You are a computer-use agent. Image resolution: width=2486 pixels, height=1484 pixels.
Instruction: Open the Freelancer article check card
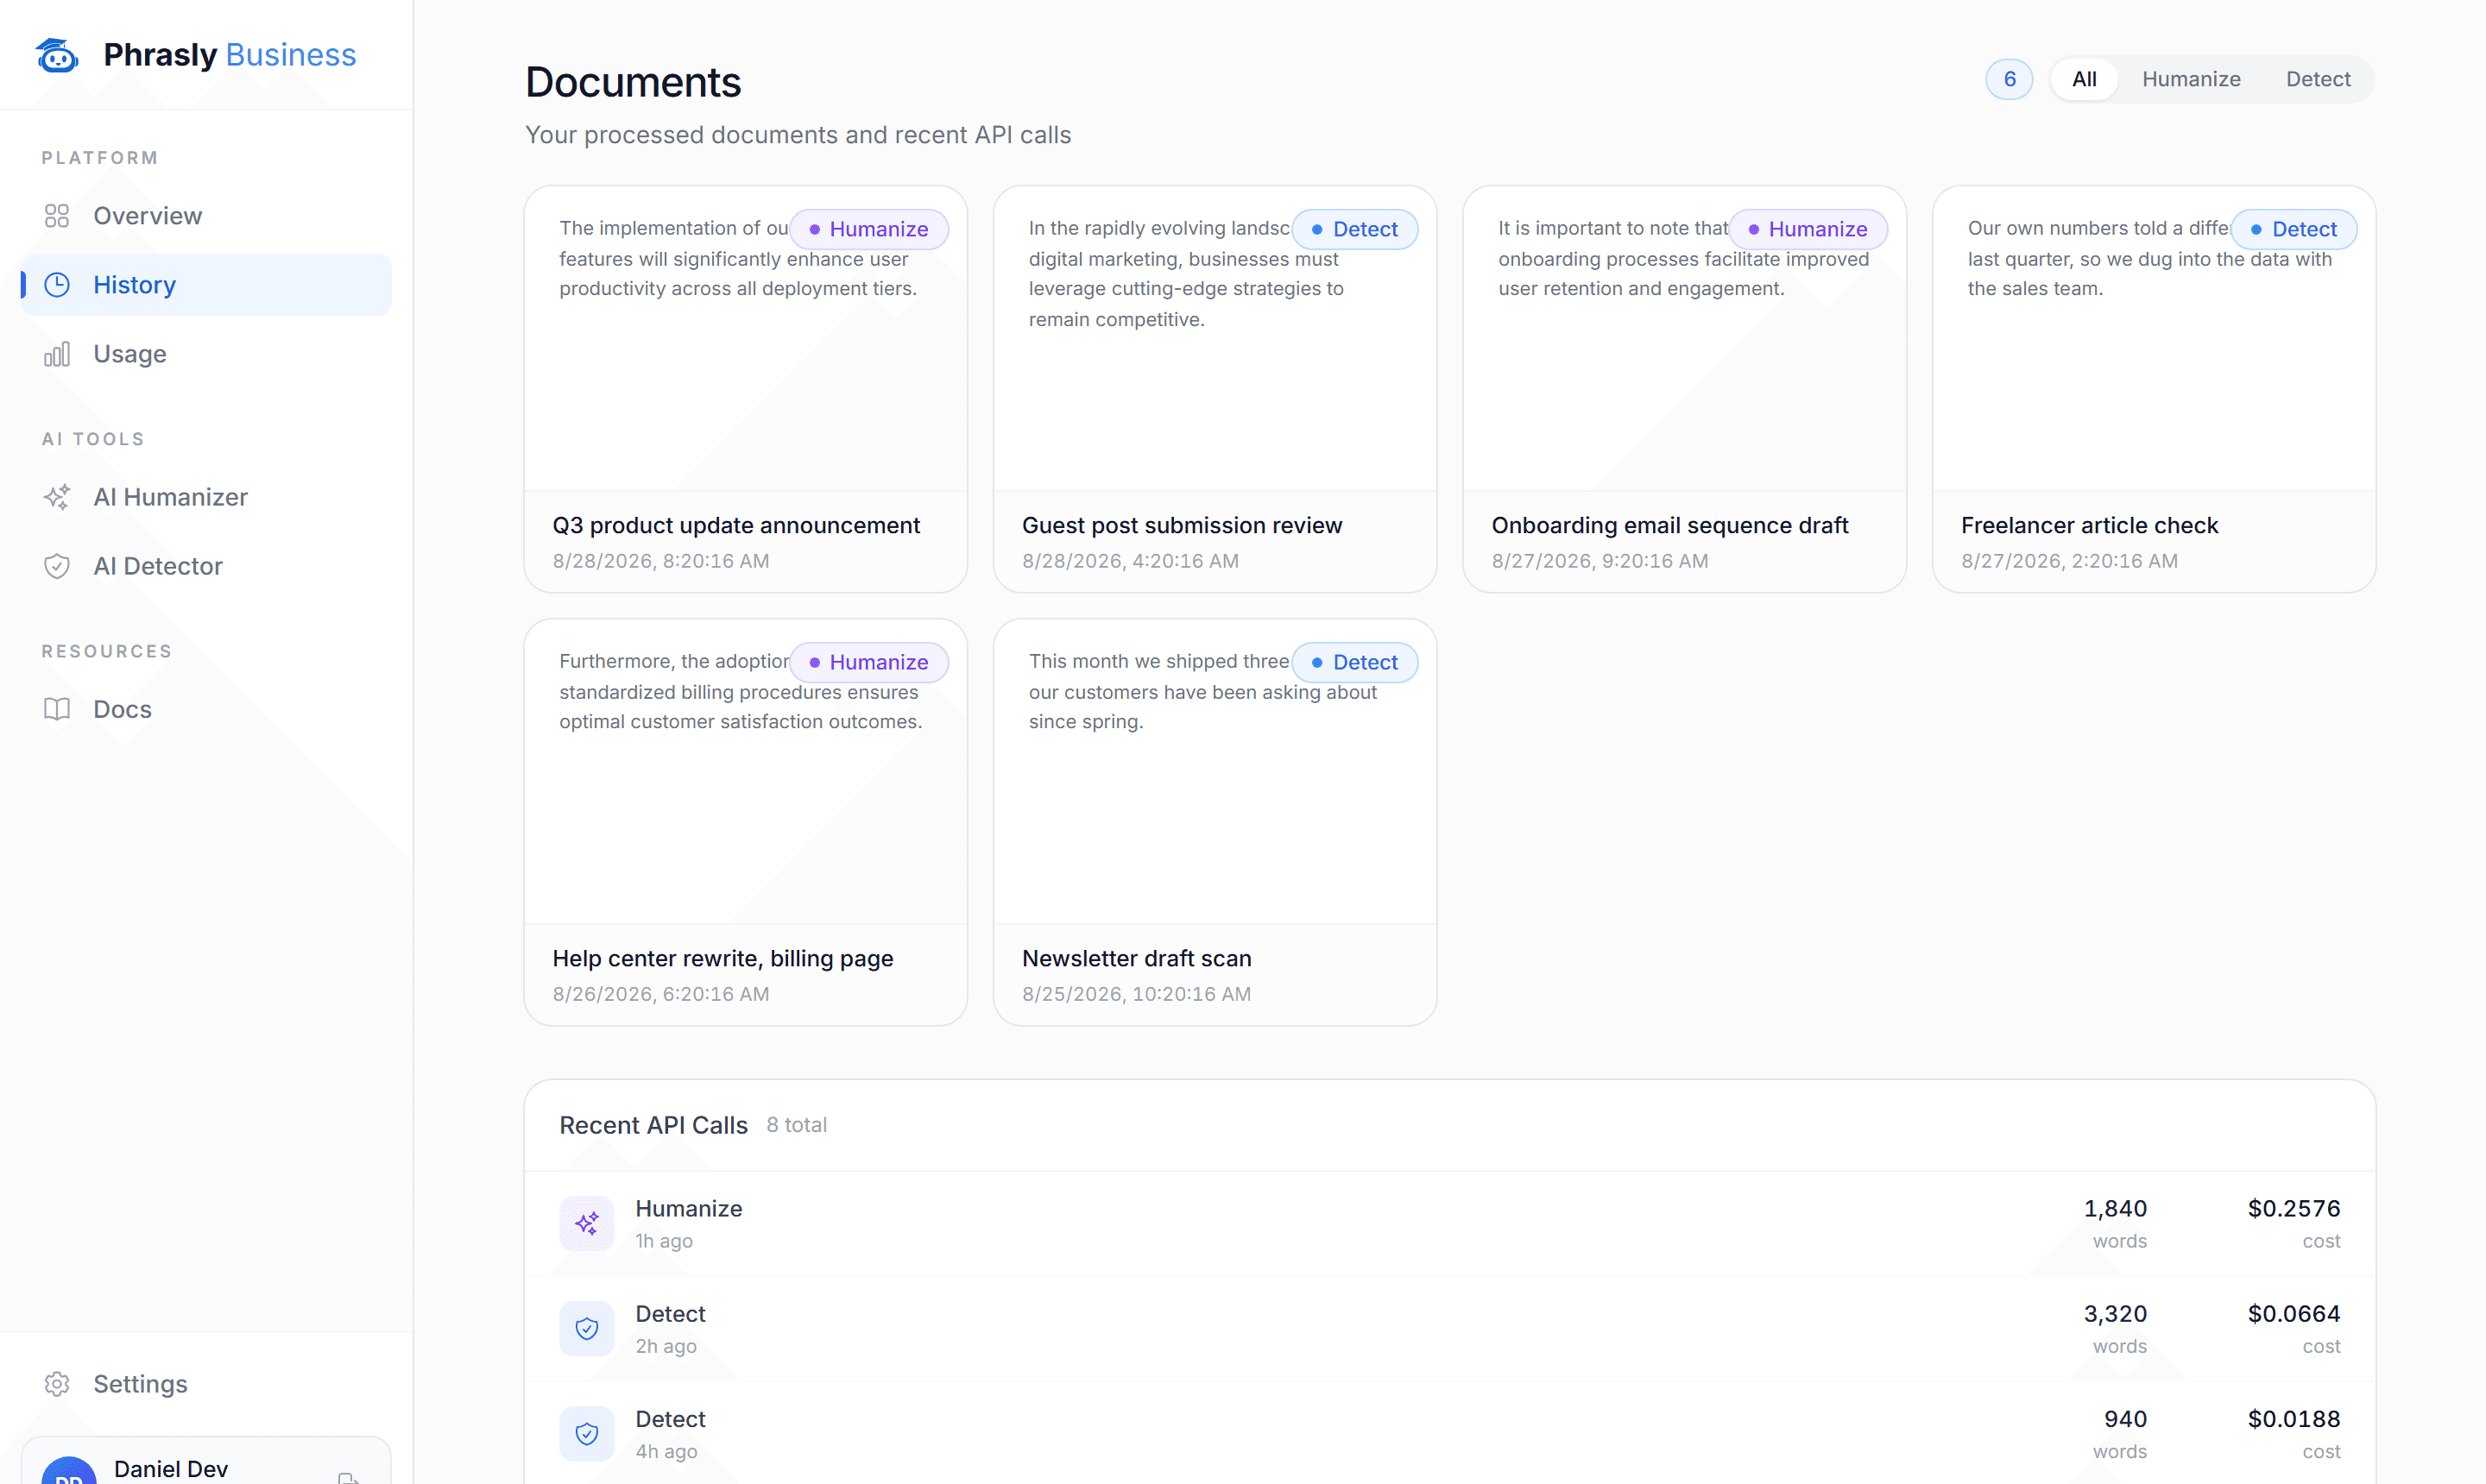click(x=2154, y=389)
